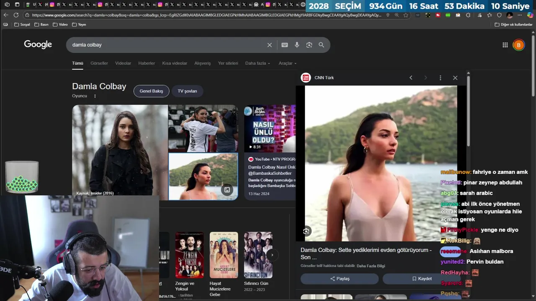Select the Genel Bakış chip
Screen dimensions: 536x301
[x=151, y=91]
